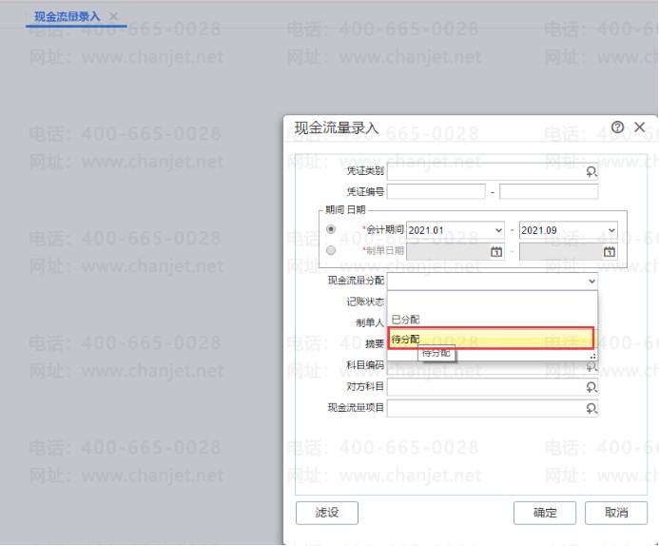Open lookup for 现金流量项目 field
The image size is (659, 546).
591,408
